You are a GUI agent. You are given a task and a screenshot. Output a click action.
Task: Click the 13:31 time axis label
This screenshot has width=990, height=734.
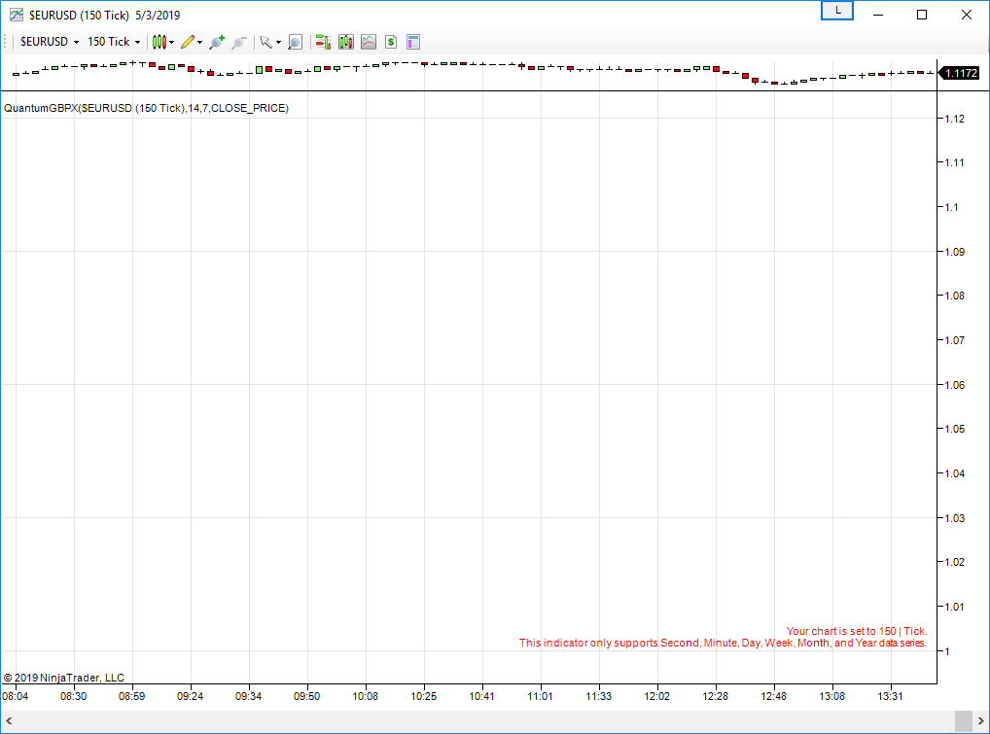[x=890, y=696]
